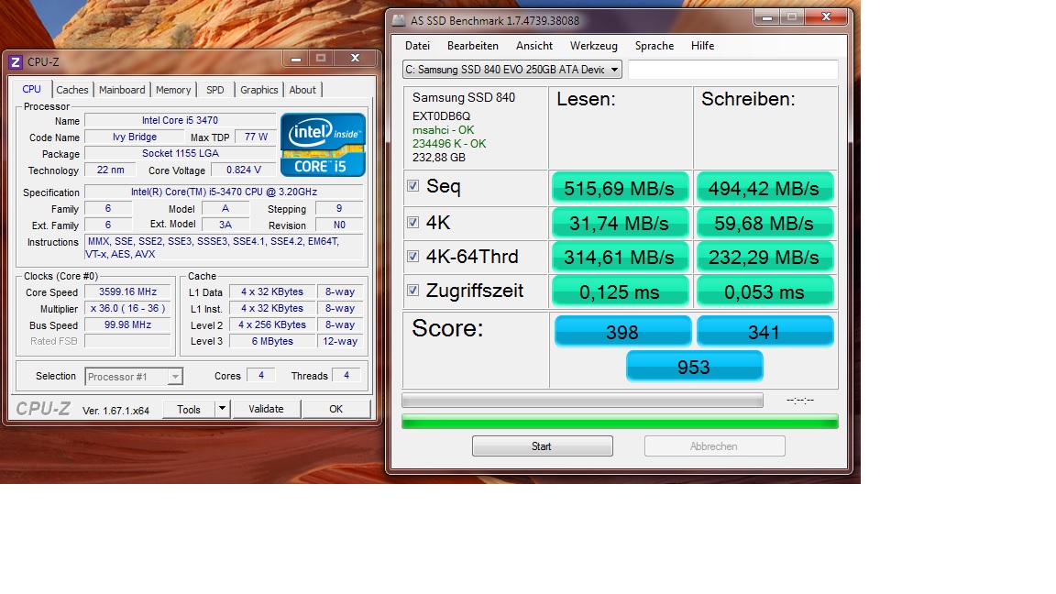Screen dimensions: 1056x594
Task: Minimize the AS SSD Benchmark window
Action: (x=766, y=16)
